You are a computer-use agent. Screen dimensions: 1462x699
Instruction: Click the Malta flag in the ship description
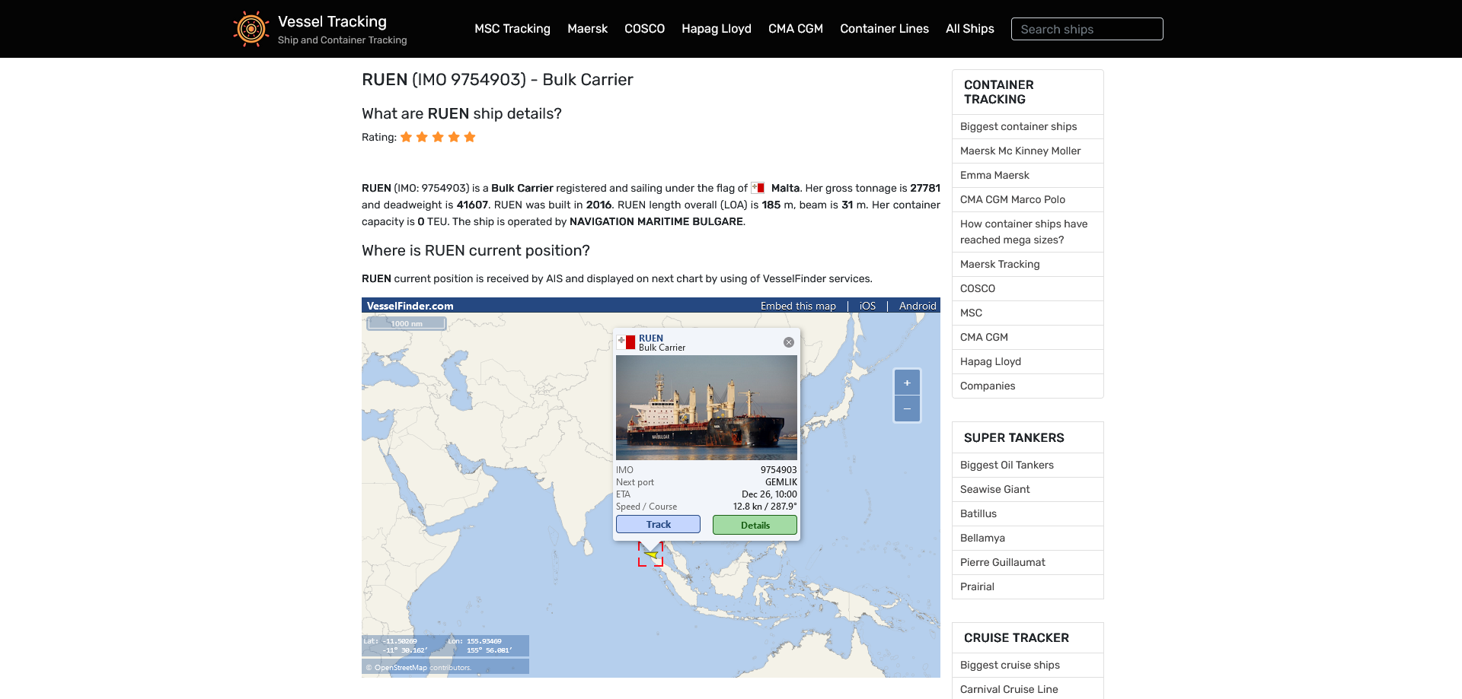(758, 188)
